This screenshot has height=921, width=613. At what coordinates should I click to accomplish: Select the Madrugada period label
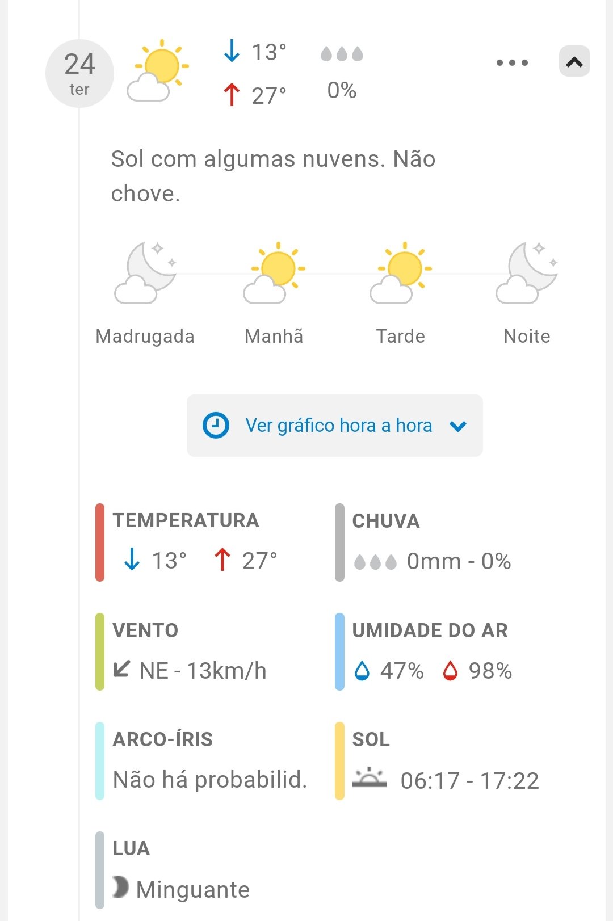145,336
